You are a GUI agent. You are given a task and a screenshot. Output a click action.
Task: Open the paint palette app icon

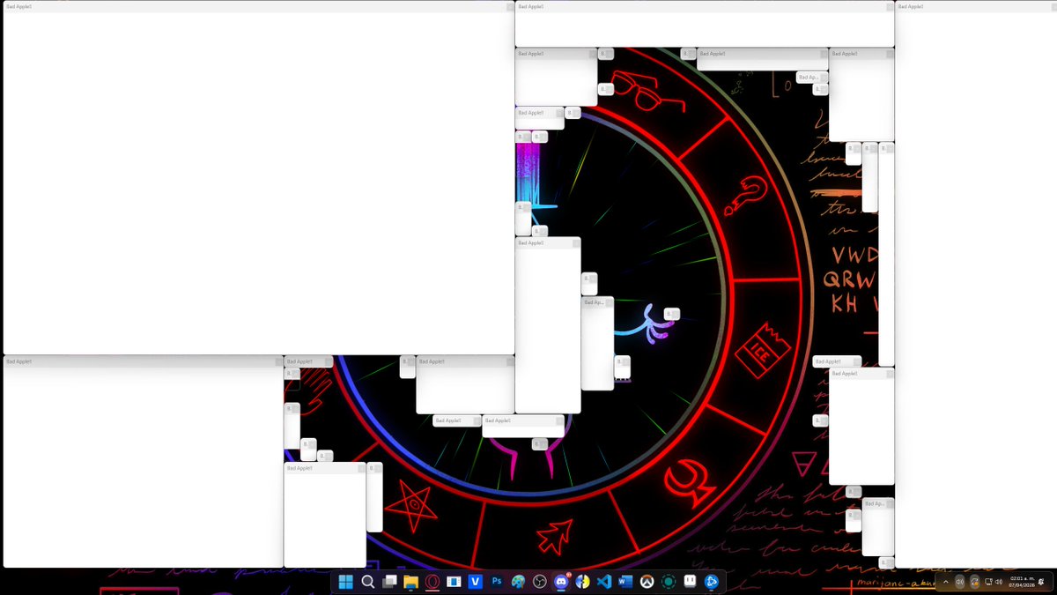point(518,582)
